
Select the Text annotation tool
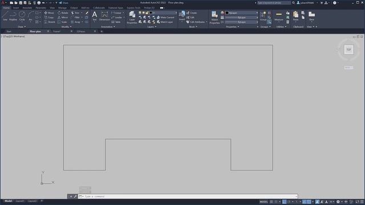click(95, 16)
